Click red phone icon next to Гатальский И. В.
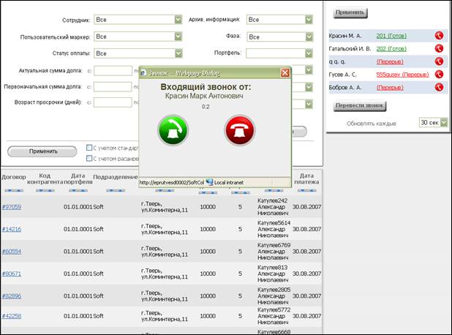Image resolution: width=452 pixels, height=335 pixels. point(439,48)
